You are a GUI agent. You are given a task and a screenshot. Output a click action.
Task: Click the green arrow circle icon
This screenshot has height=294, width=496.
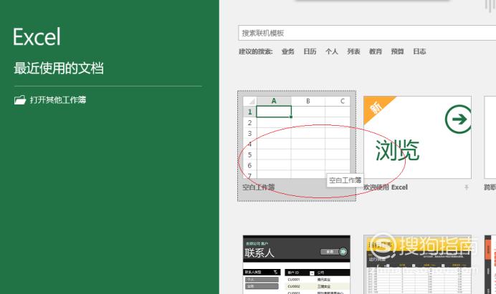click(458, 119)
